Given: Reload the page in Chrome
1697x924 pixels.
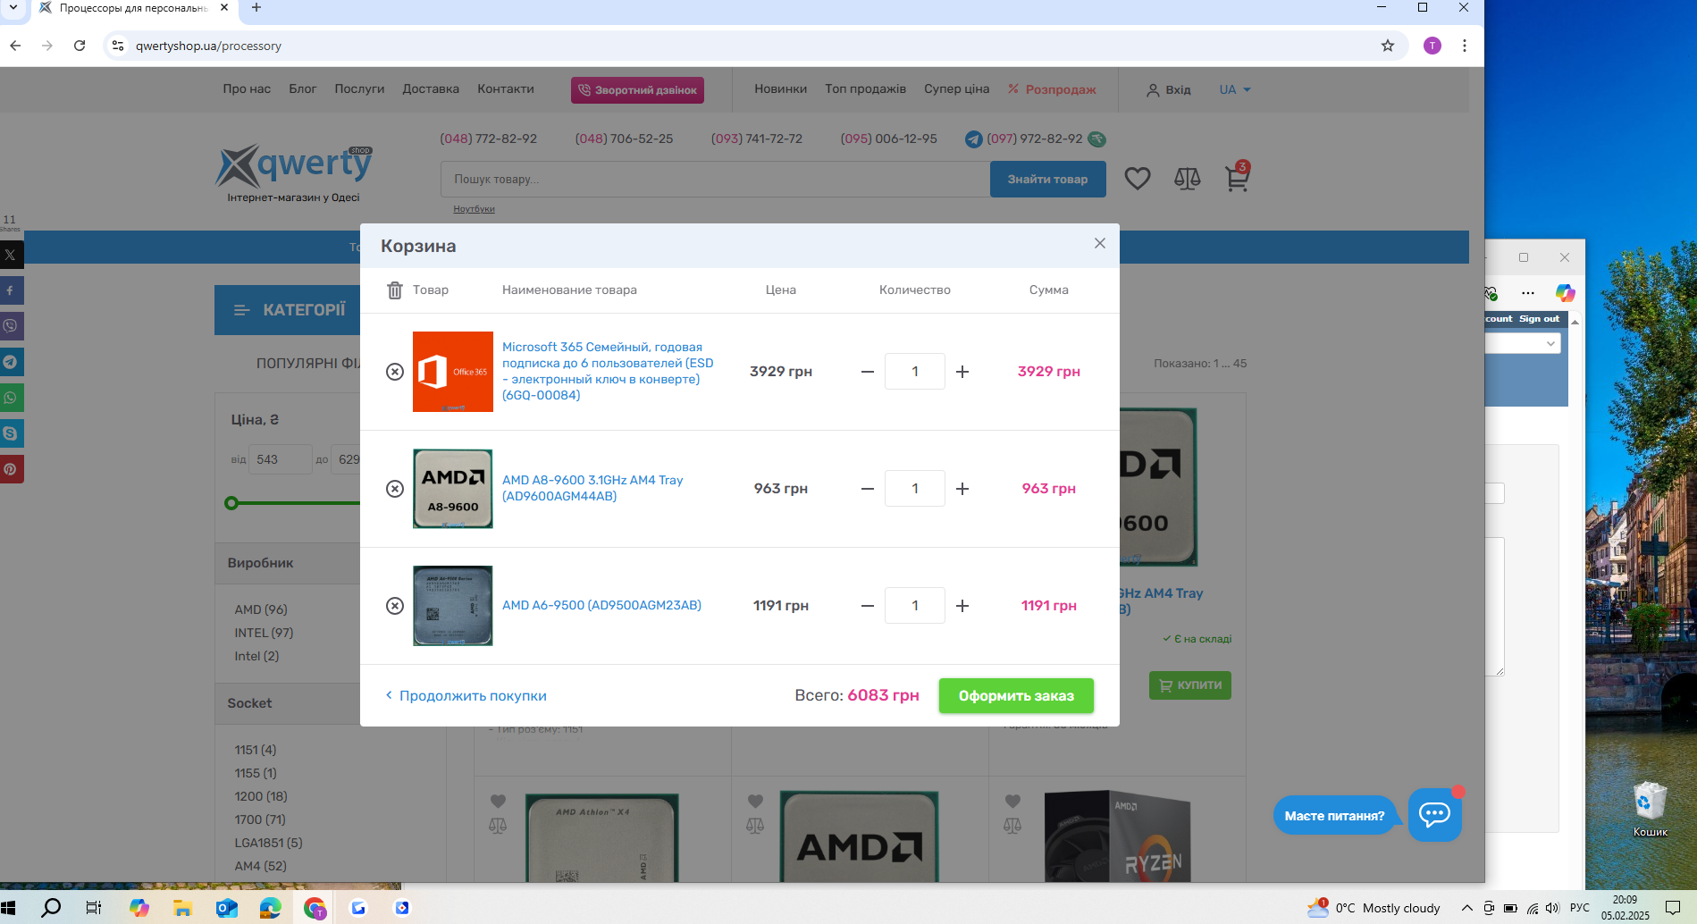Looking at the screenshot, I should [80, 46].
